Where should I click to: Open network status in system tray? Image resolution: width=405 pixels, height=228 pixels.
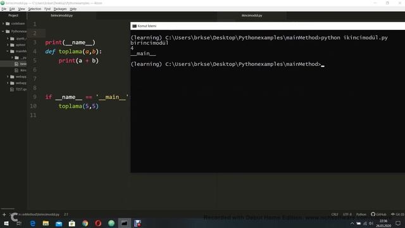tap(364, 224)
